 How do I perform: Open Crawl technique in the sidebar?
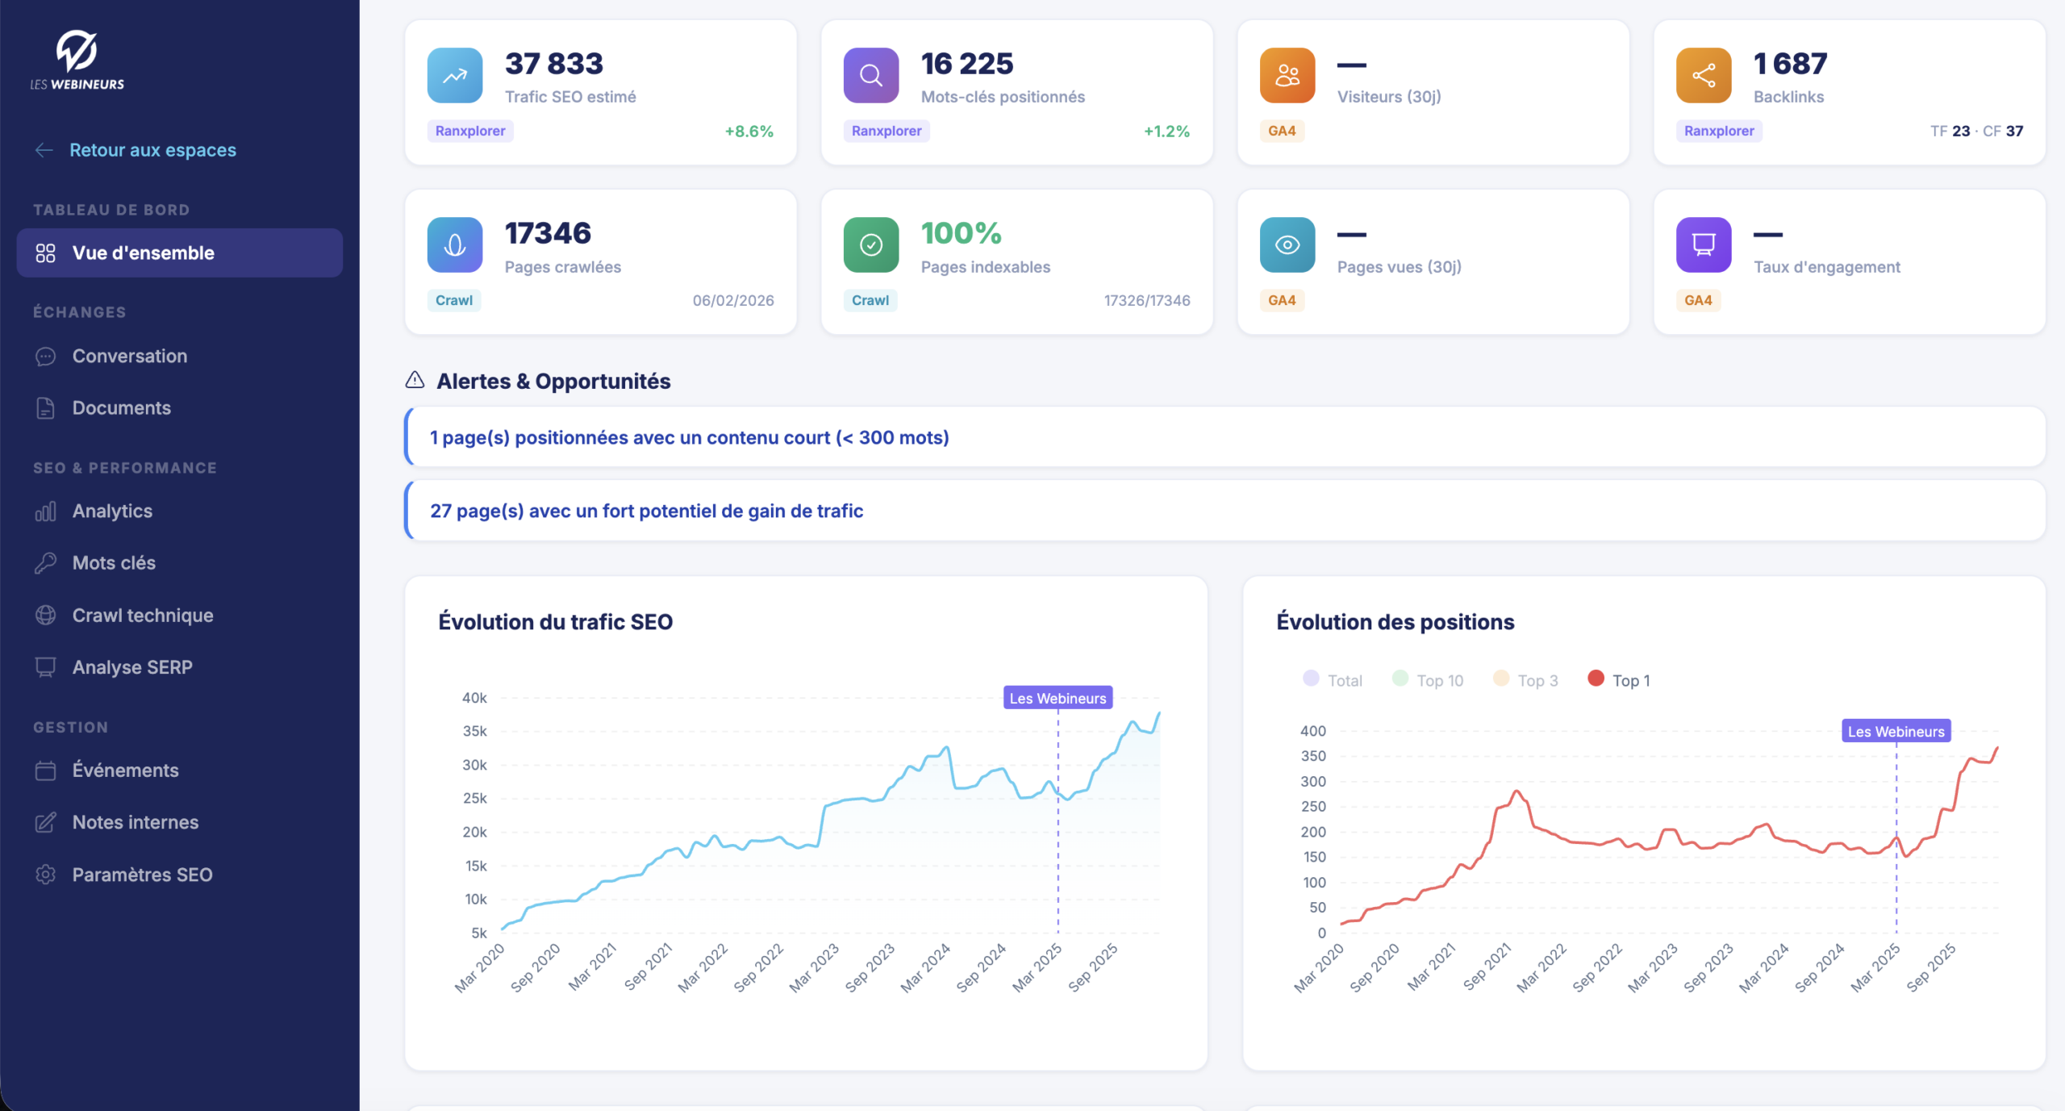pyautogui.click(x=143, y=615)
